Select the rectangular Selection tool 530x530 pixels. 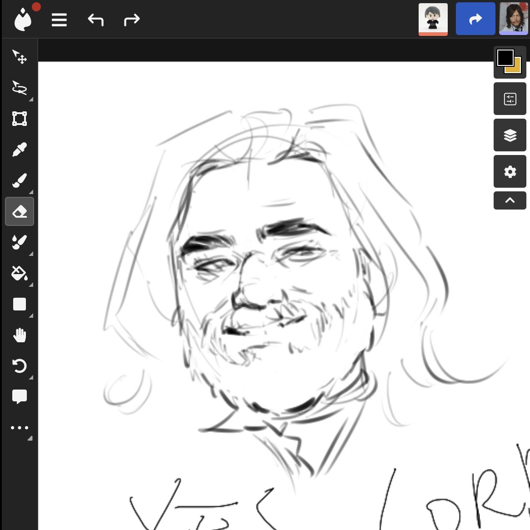click(20, 119)
